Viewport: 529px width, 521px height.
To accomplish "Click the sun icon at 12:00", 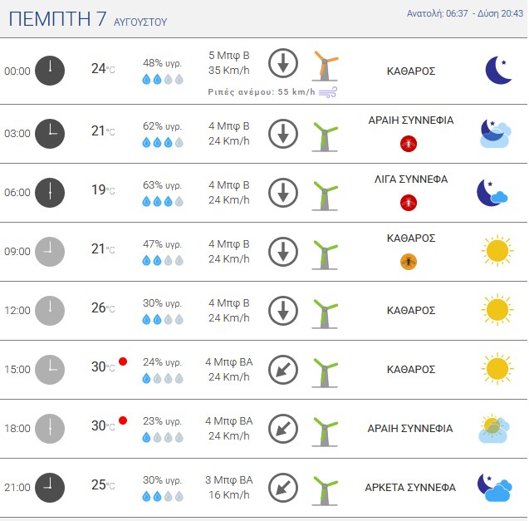I will (x=497, y=310).
